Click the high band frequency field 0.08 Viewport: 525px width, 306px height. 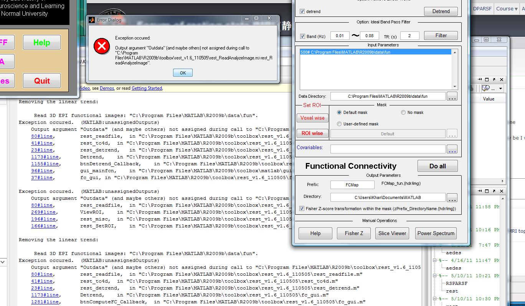[370, 36]
